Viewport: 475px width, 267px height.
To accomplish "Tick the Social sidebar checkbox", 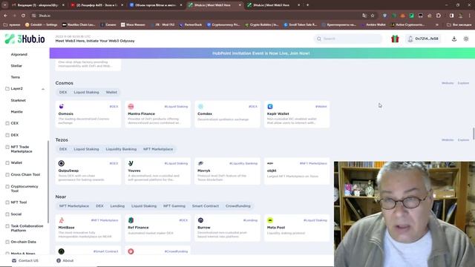I will 7,214.
